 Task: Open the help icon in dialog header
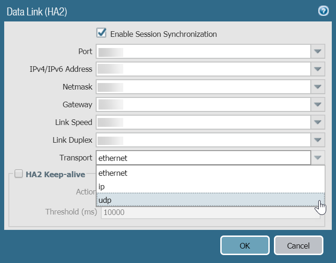323,11
